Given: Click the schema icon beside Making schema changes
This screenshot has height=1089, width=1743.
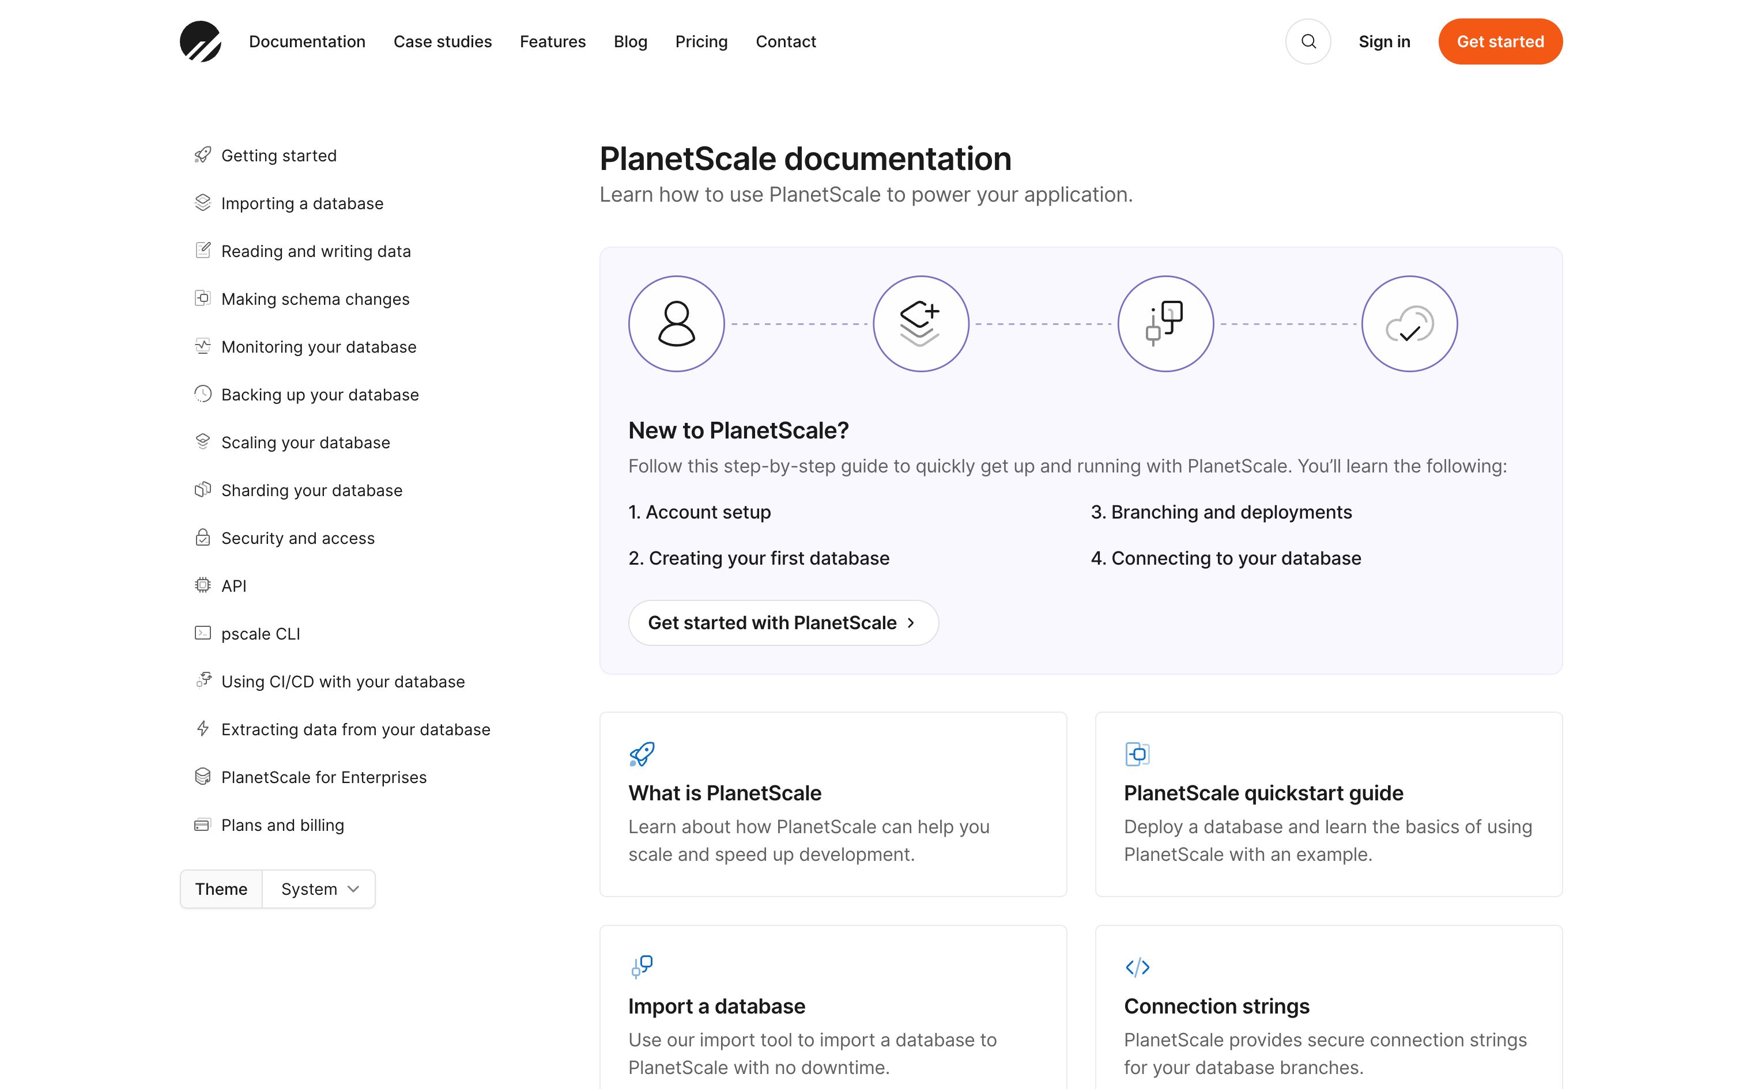Looking at the screenshot, I should (203, 298).
